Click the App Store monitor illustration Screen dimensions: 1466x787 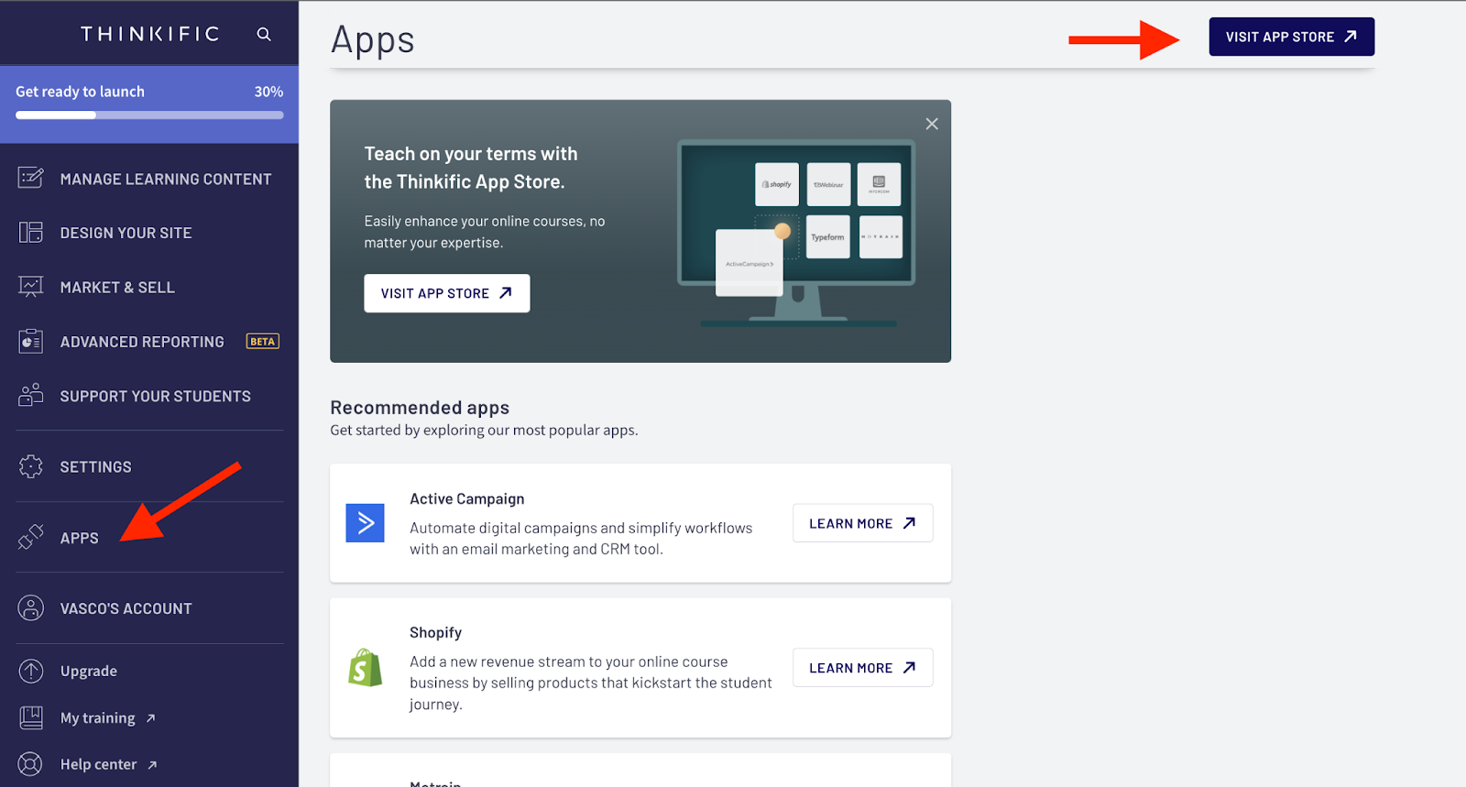pyautogui.click(x=796, y=233)
